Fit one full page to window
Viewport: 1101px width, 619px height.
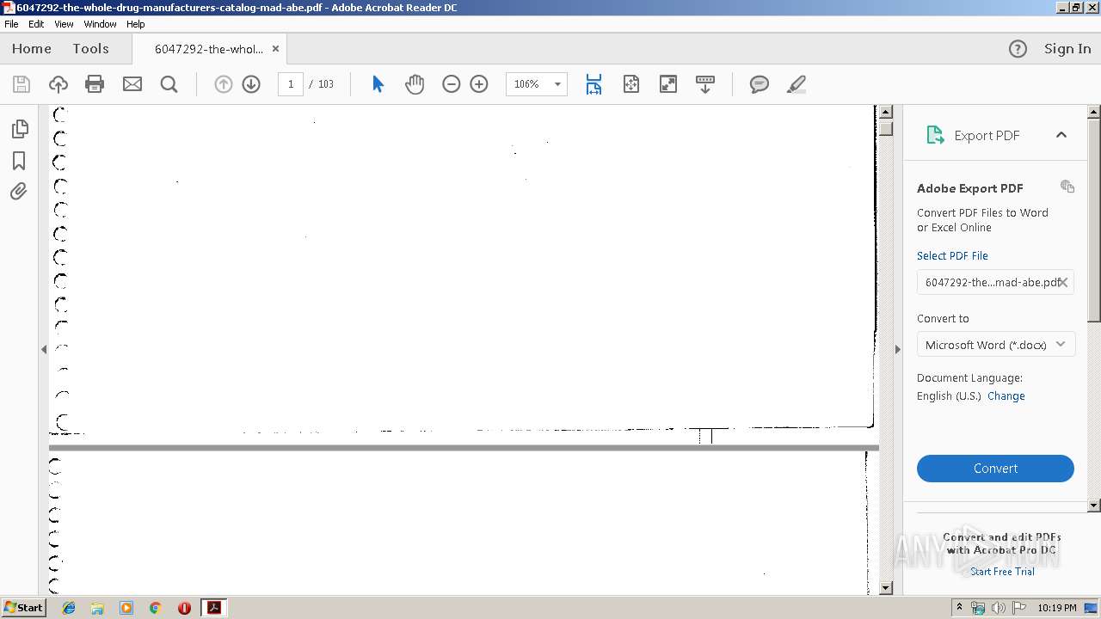(631, 84)
